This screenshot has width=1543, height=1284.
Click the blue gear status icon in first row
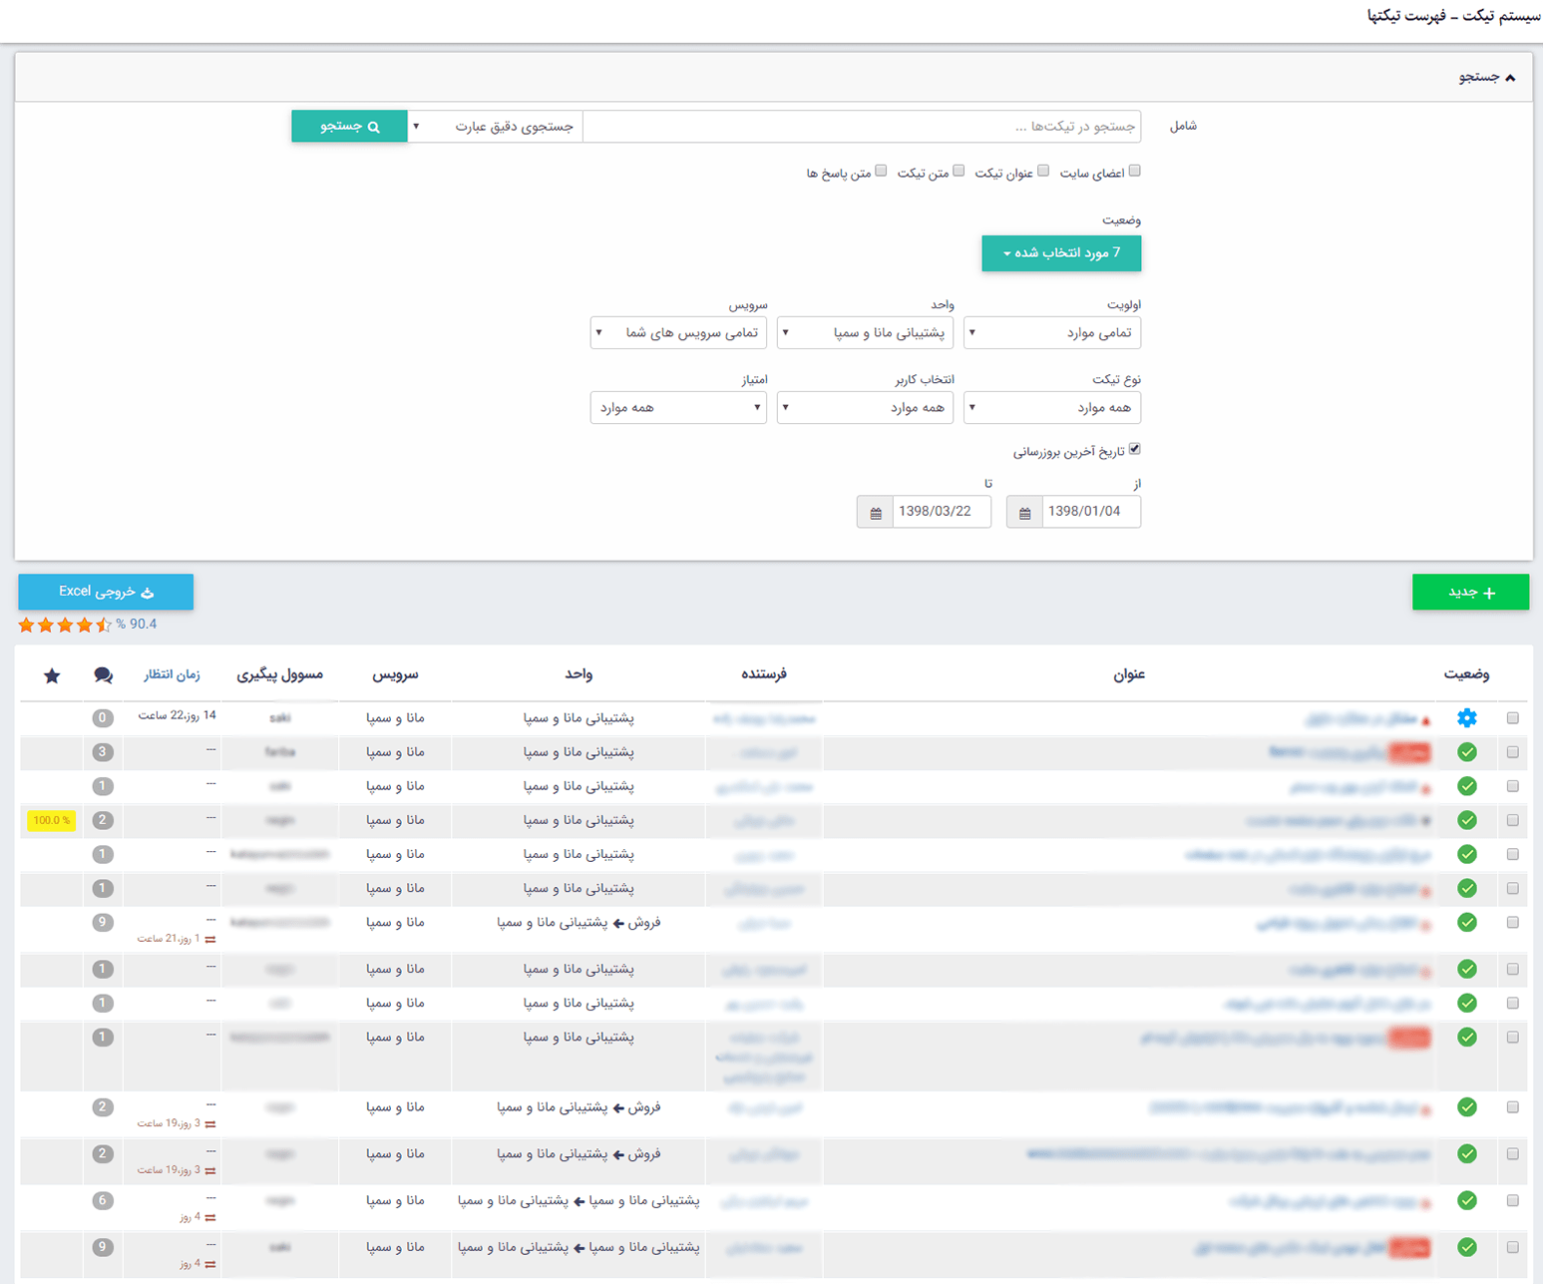tap(1466, 718)
